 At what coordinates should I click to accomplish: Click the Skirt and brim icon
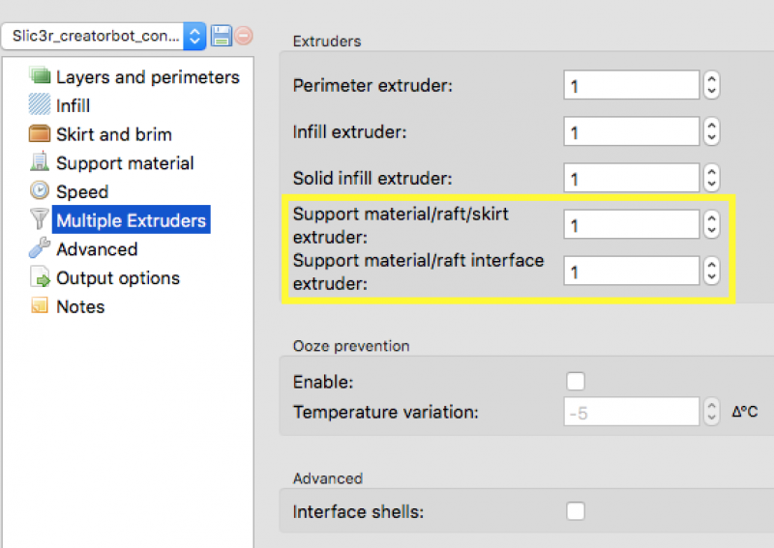(x=40, y=134)
